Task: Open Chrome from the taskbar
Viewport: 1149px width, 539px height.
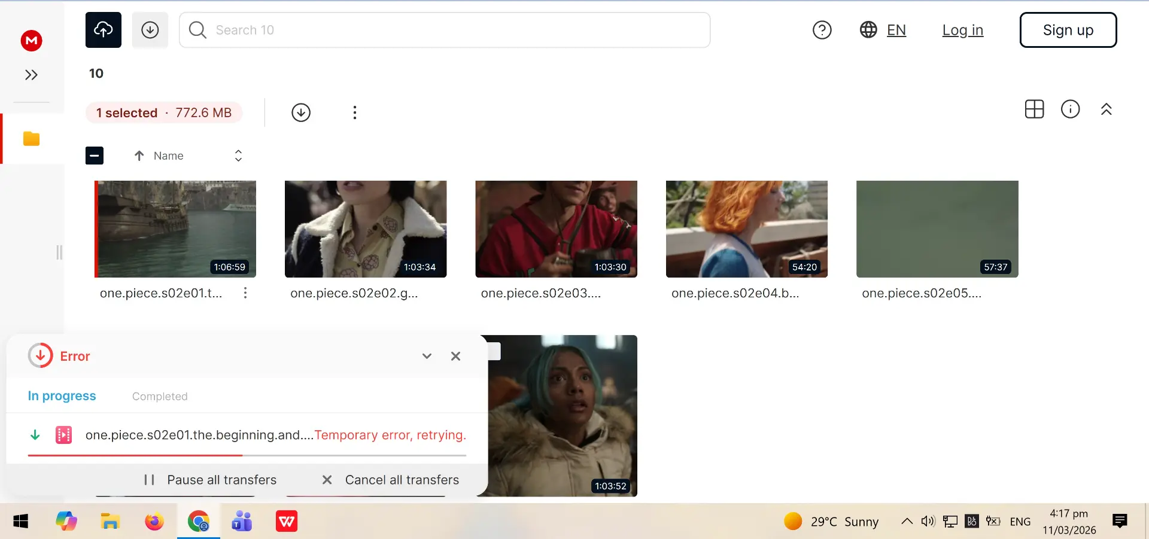Action: [199, 522]
